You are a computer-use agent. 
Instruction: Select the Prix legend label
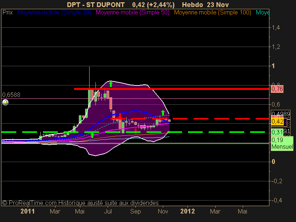click(x=7, y=13)
